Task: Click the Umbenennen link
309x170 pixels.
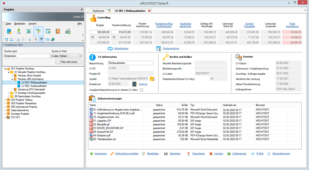Action: tap(239, 154)
